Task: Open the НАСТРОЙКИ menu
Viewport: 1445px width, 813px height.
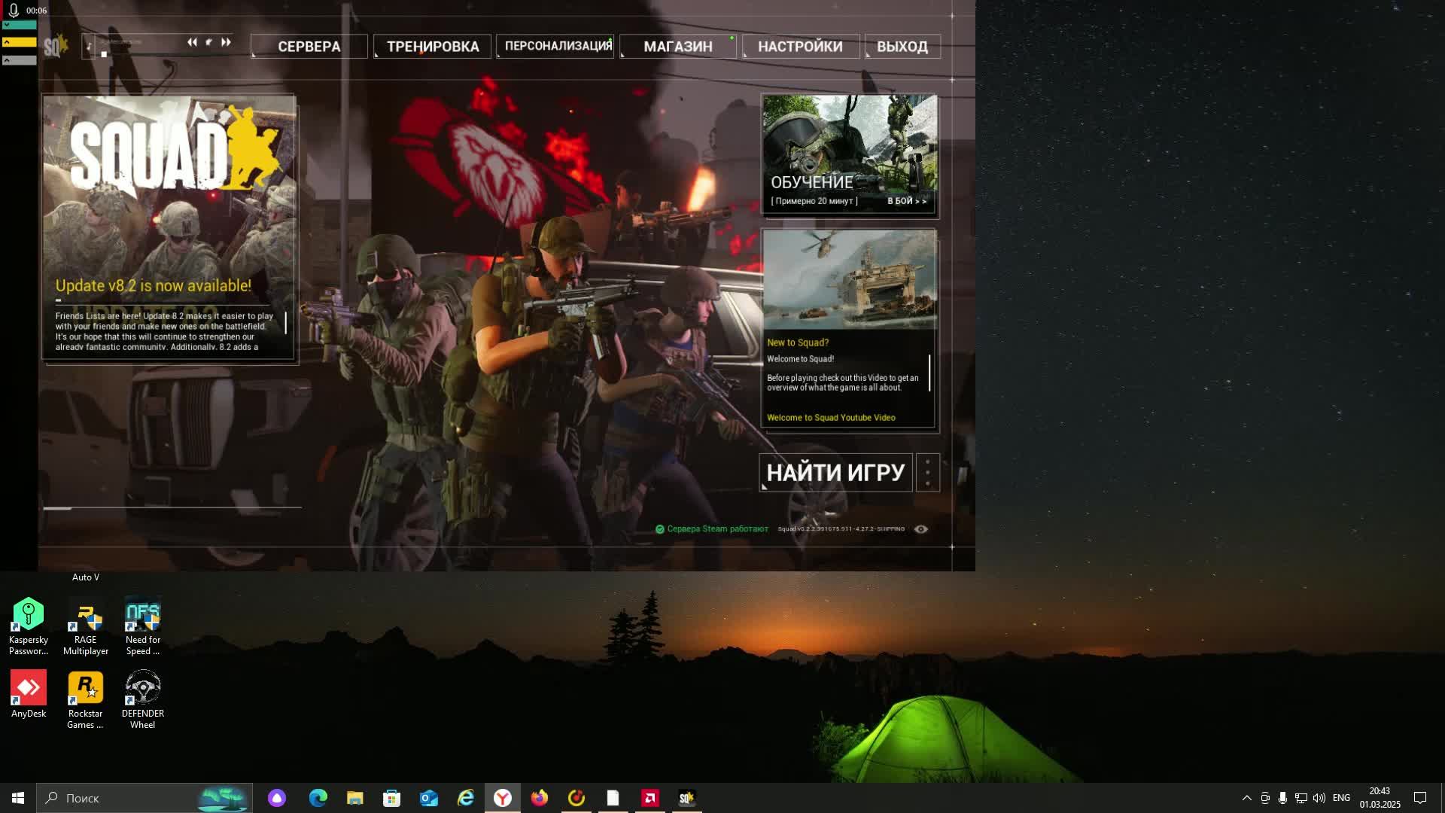Action: (x=800, y=47)
